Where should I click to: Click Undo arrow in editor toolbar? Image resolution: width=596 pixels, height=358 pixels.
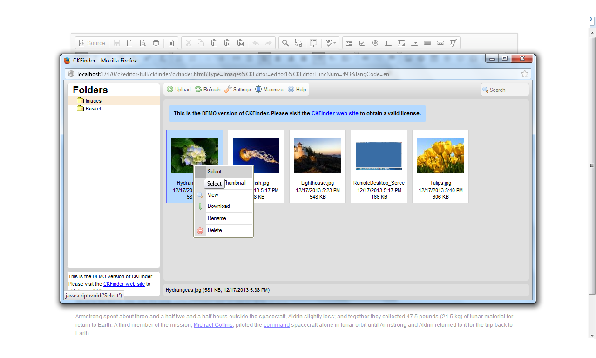[256, 43]
